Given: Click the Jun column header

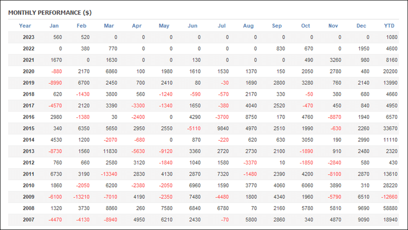Looking at the screenshot, I should pyautogui.click(x=193, y=26).
